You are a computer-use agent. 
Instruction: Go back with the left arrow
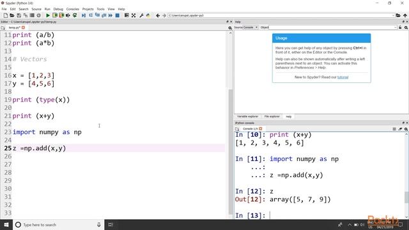[x=158, y=15]
